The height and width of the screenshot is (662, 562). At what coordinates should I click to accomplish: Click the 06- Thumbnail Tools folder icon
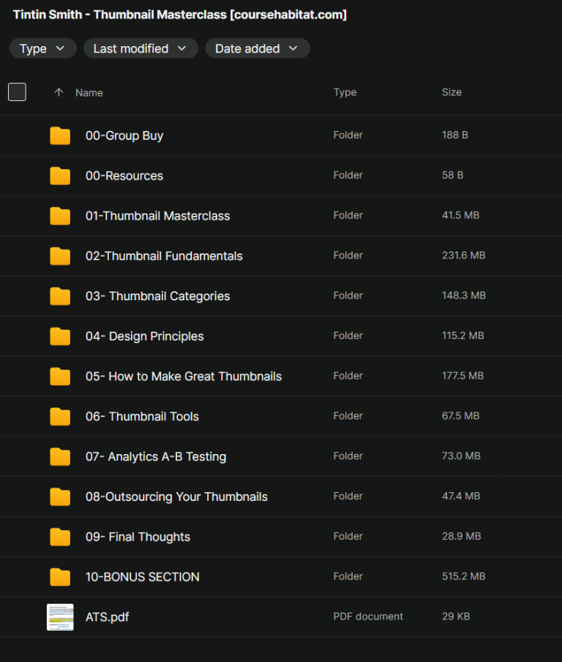tap(60, 416)
